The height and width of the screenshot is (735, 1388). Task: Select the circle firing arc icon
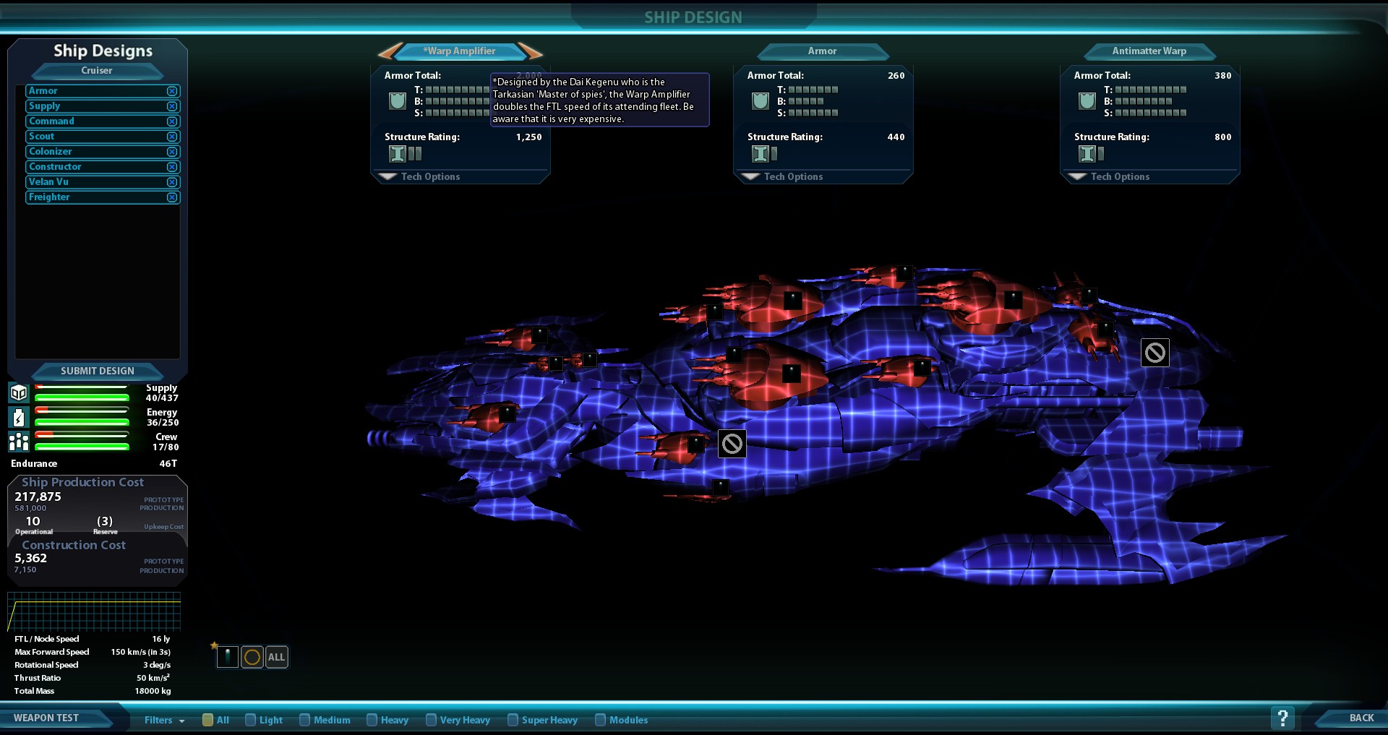(252, 657)
